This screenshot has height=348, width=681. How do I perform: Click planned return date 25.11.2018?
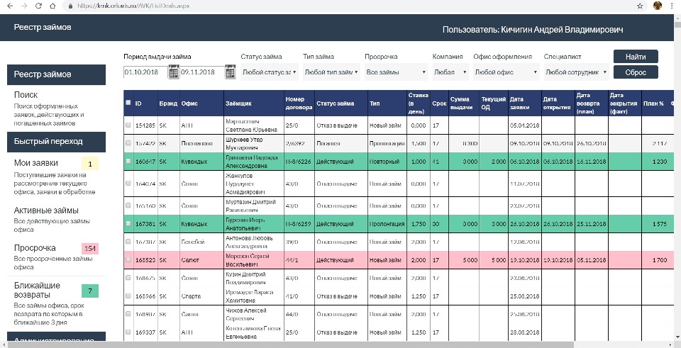(x=591, y=225)
